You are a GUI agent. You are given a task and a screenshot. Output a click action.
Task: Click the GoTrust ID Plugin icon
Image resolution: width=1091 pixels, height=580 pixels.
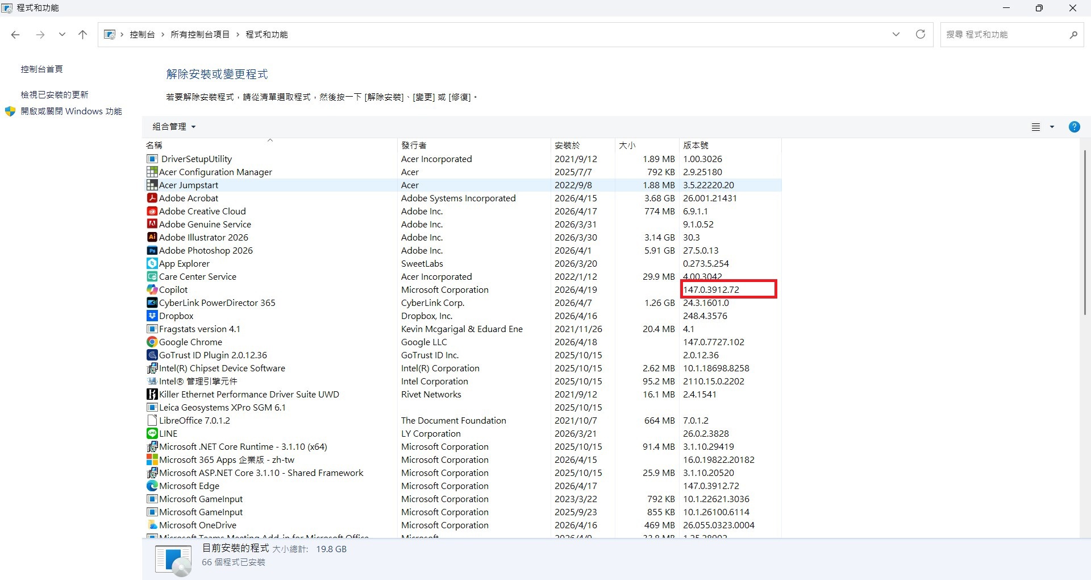152,355
